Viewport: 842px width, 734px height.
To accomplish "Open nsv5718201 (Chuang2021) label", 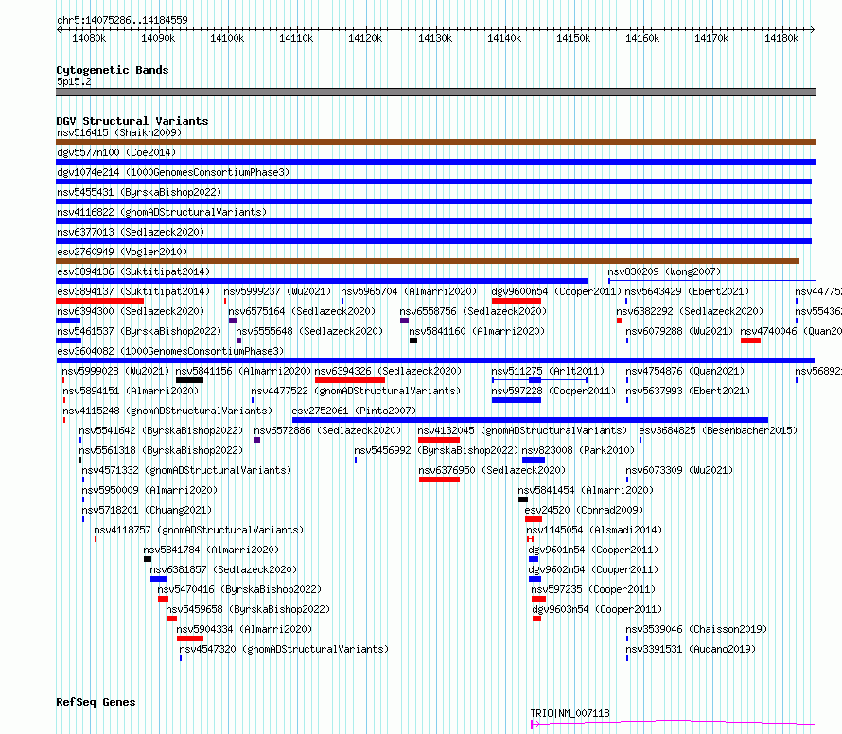I will [147, 510].
